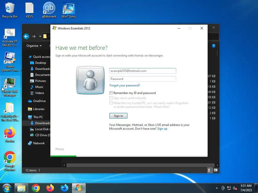Screen dimensions: 258x193
Task: Click the muted volume tray icon
Action: coord(235,188)
